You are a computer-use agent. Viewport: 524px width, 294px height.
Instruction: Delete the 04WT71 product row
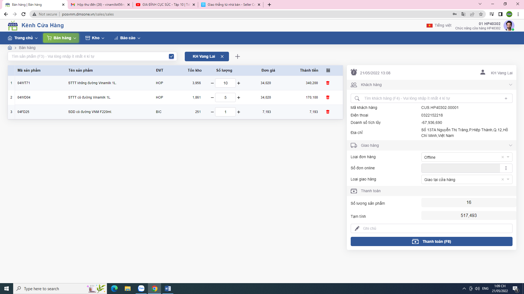pyautogui.click(x=328, y=83)
